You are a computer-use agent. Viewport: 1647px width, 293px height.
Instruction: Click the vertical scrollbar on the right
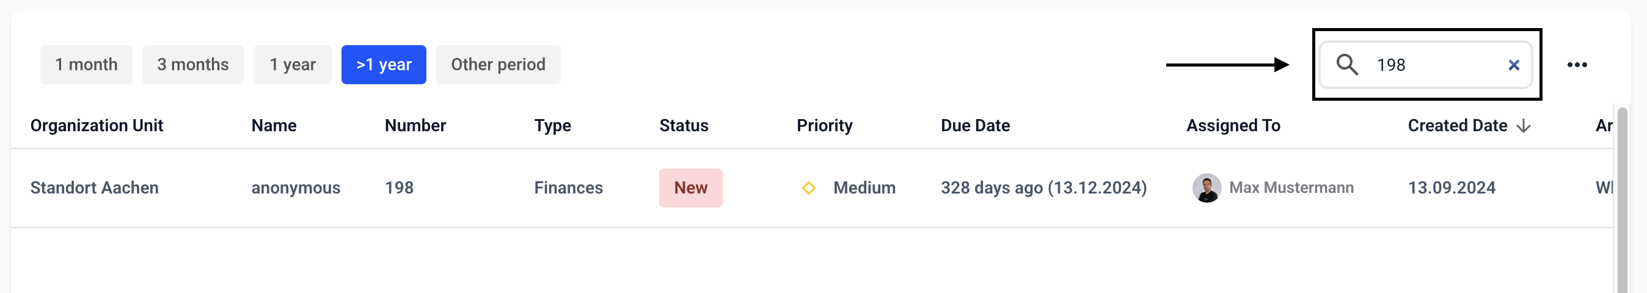click(1622, 198)
